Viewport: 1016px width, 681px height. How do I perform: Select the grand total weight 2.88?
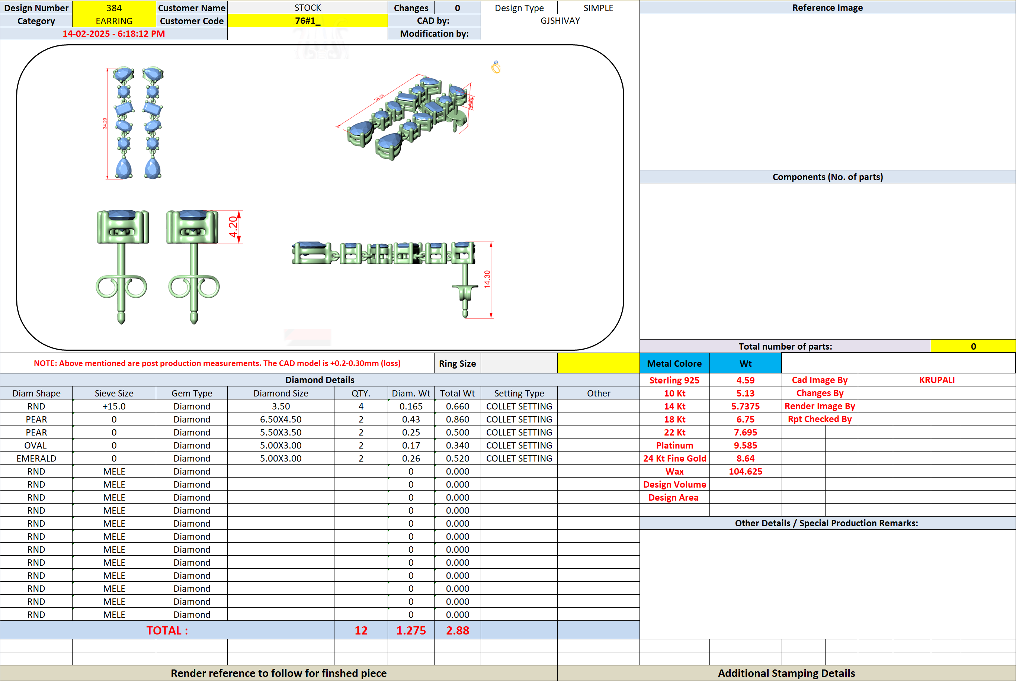(x=457, y=630)
